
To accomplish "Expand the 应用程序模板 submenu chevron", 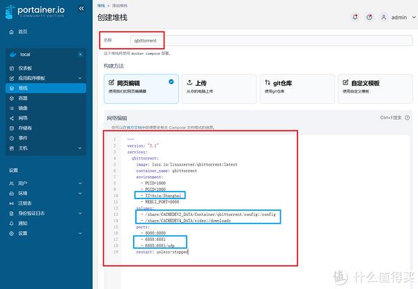I will 80,78.
